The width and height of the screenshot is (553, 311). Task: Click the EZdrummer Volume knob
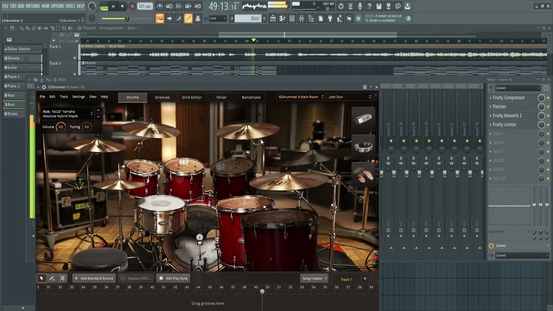coord(60,127)
